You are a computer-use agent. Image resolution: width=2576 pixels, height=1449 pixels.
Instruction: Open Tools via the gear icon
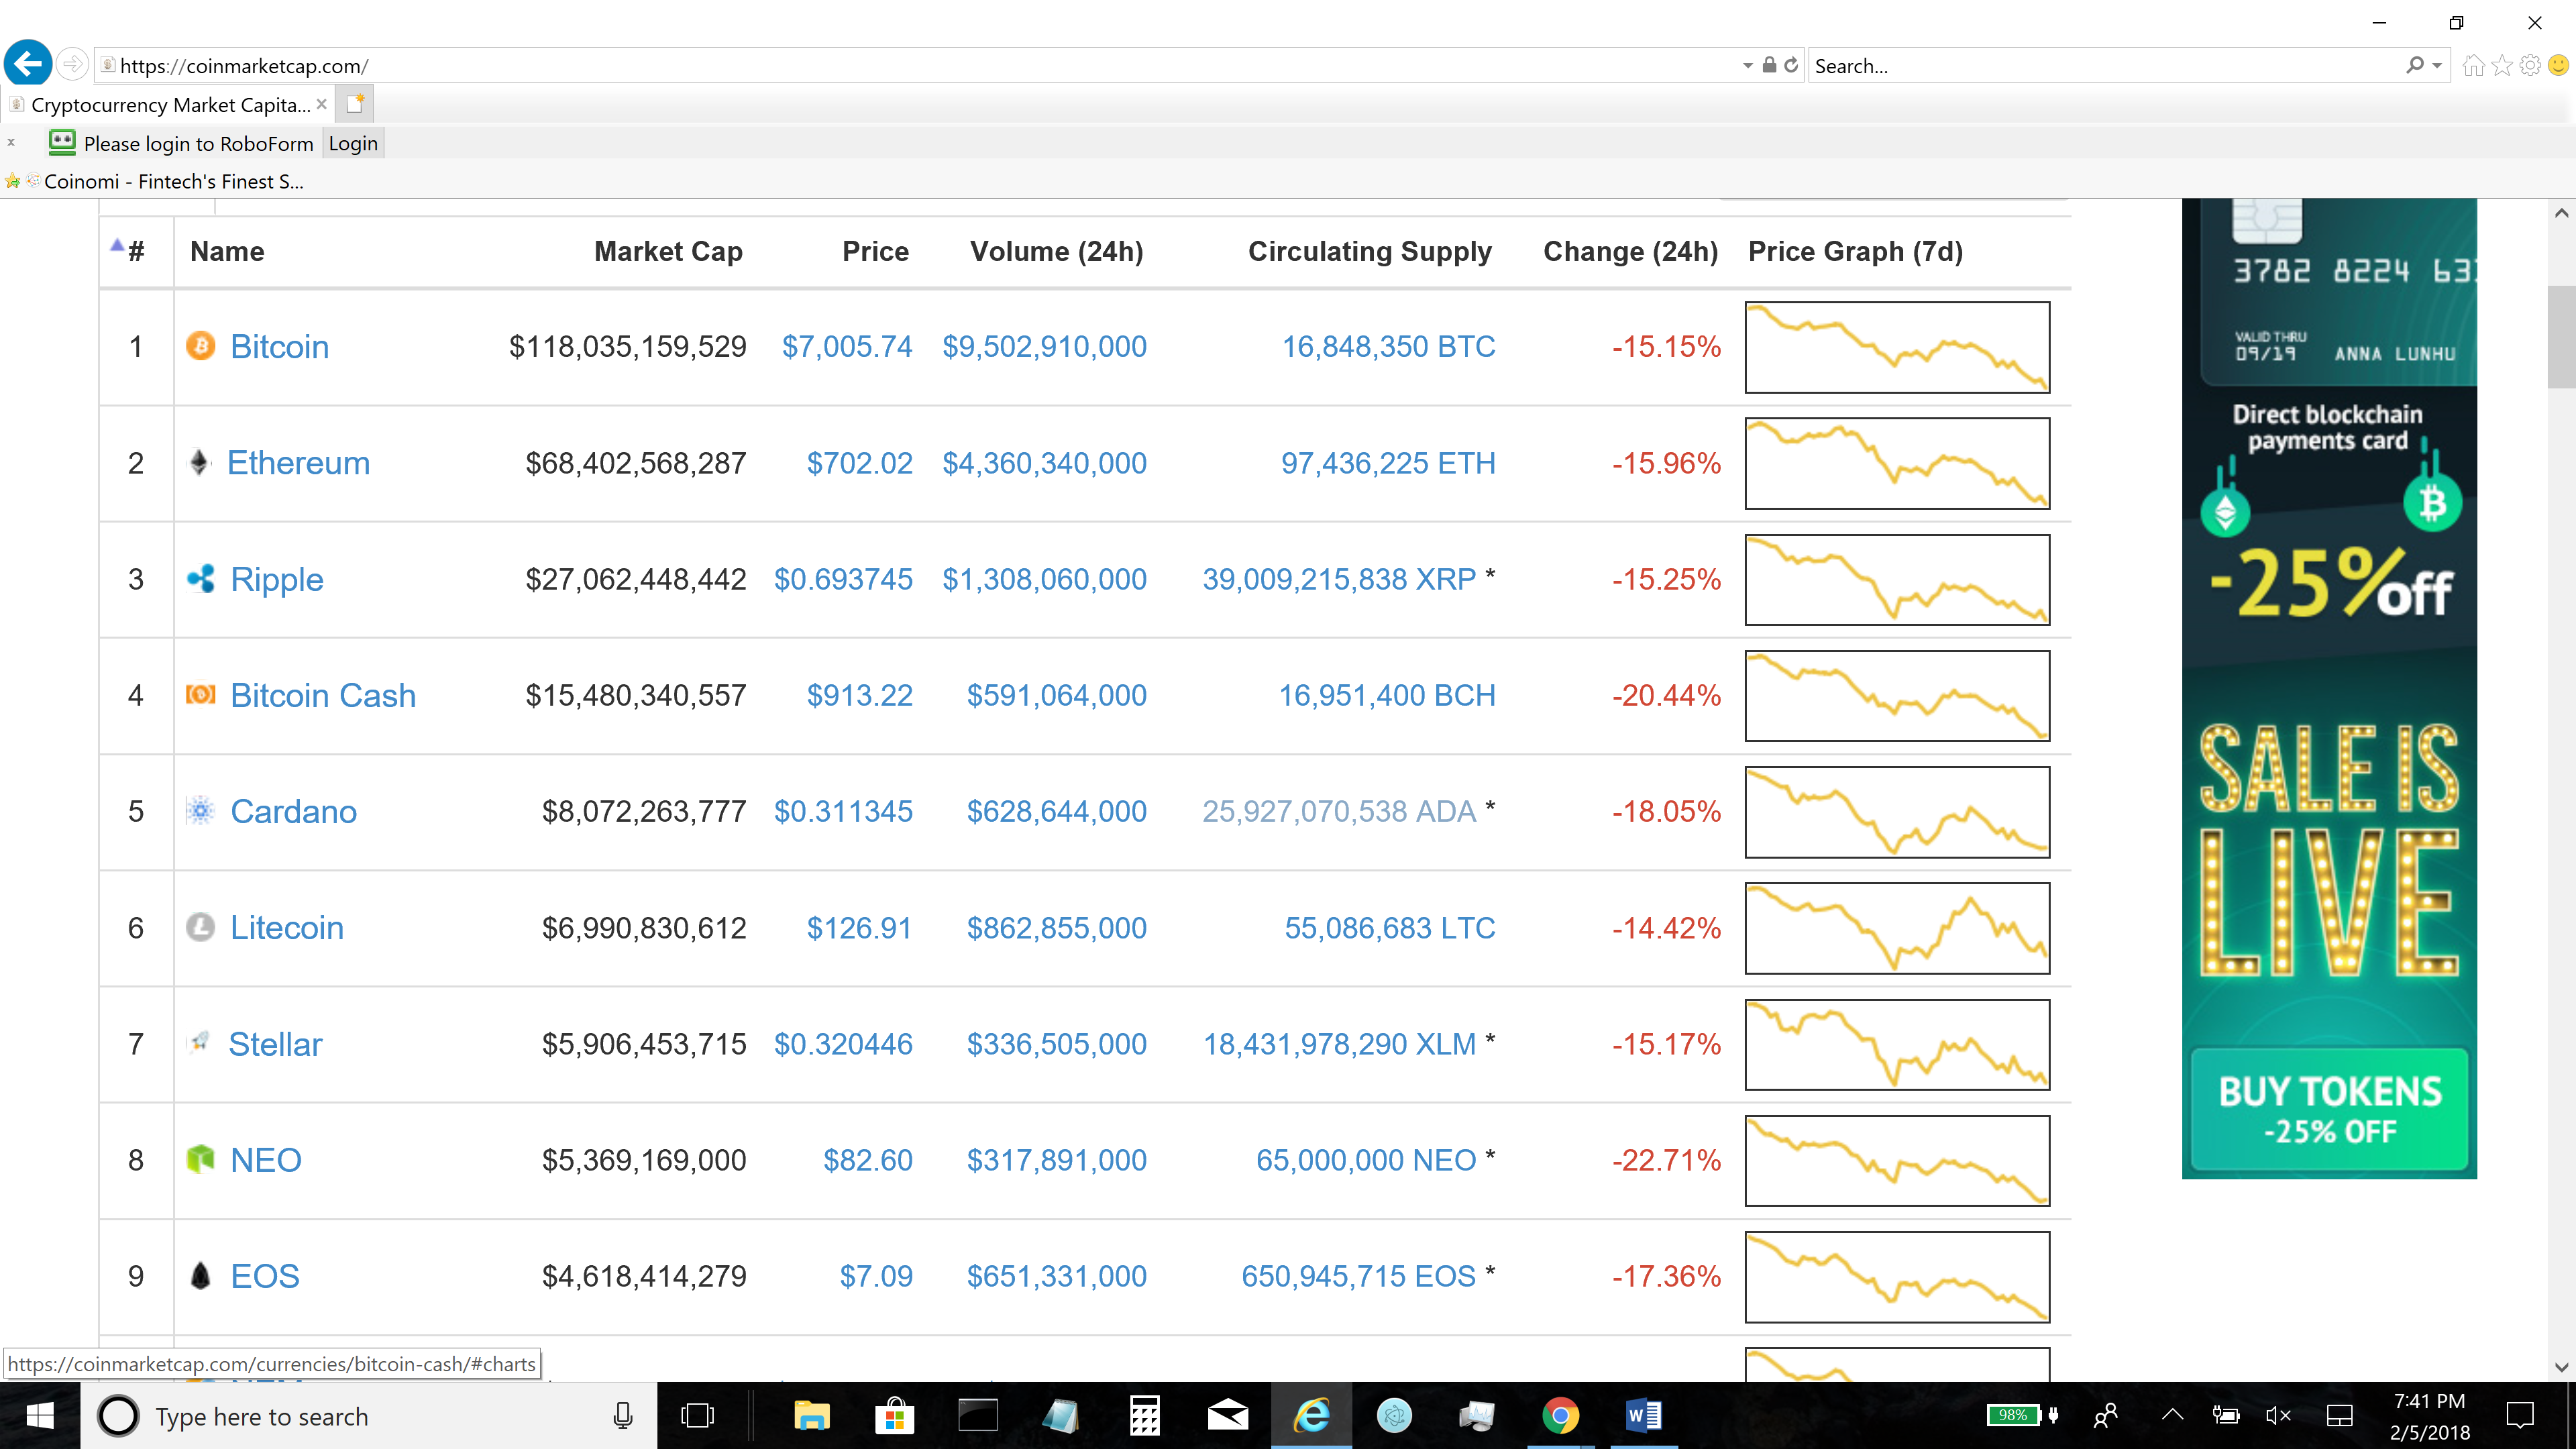pyautogui.click(x=2530, y=65)
